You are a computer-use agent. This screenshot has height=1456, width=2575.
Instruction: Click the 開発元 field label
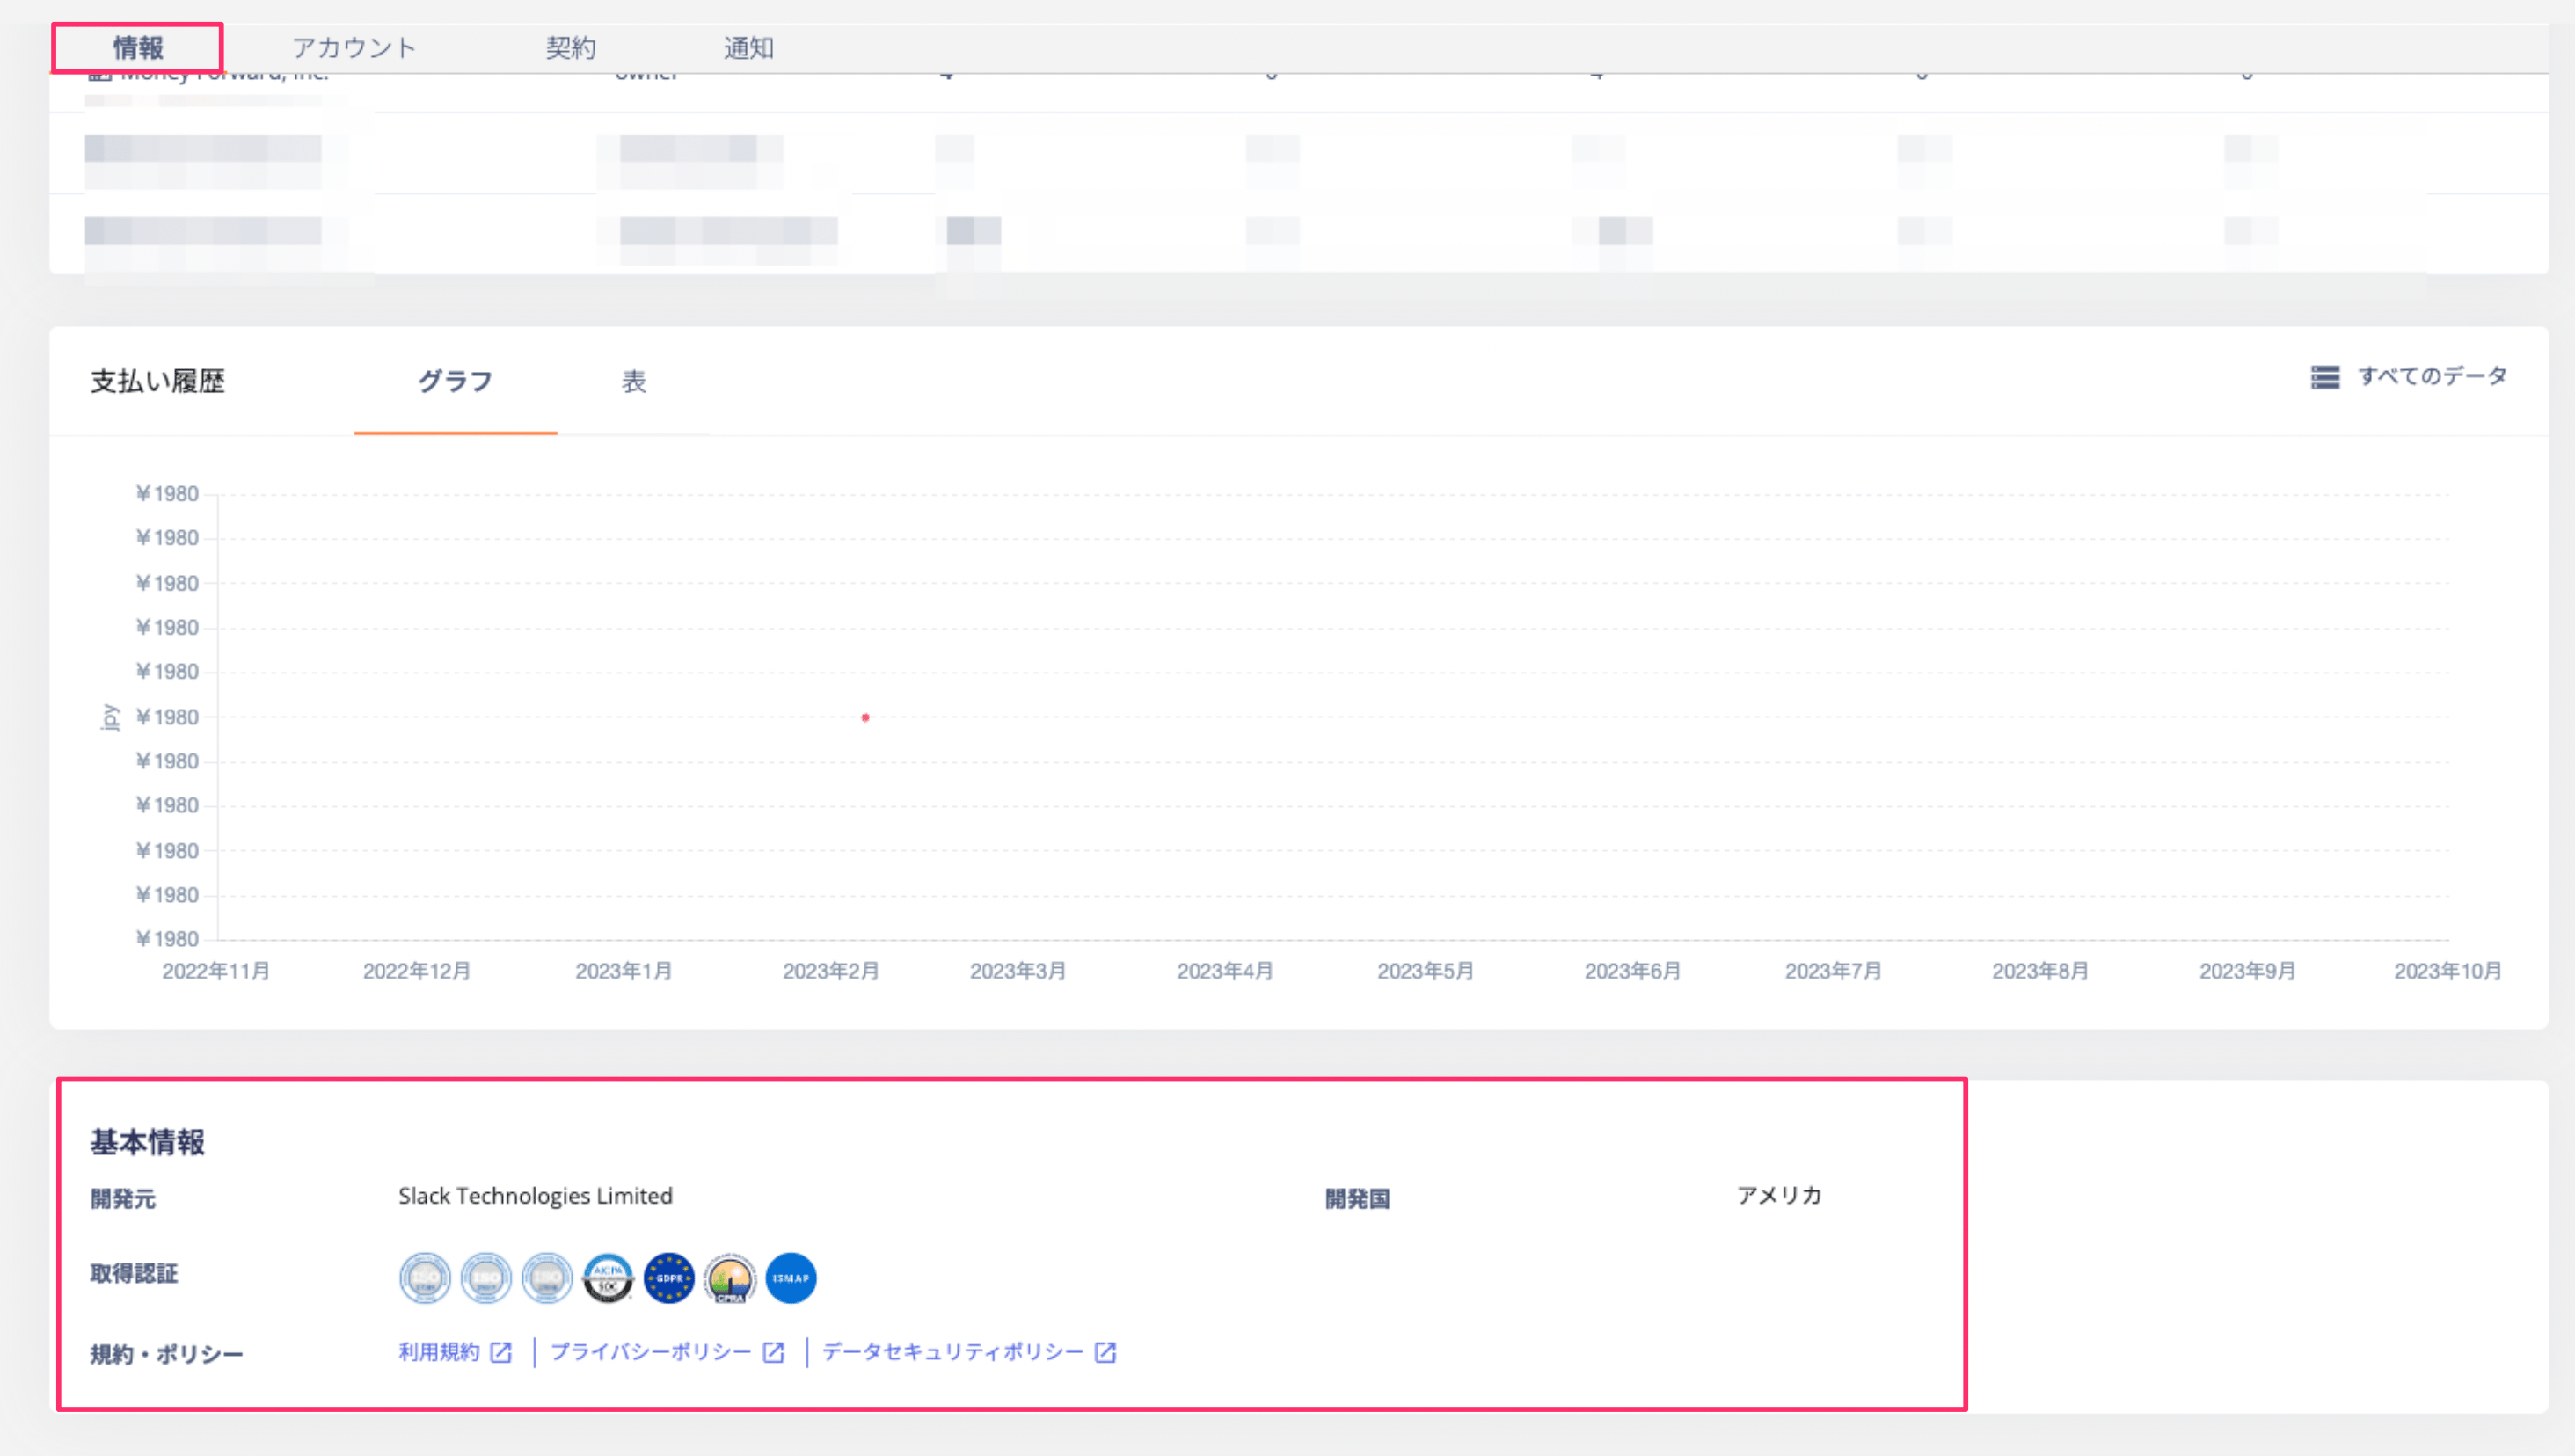[123, 1199]
